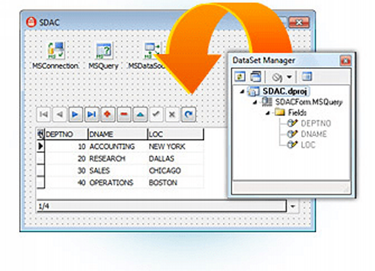Select the MSQuery component icon
This screenshot has width=375, height=271.
click(104, 51)
